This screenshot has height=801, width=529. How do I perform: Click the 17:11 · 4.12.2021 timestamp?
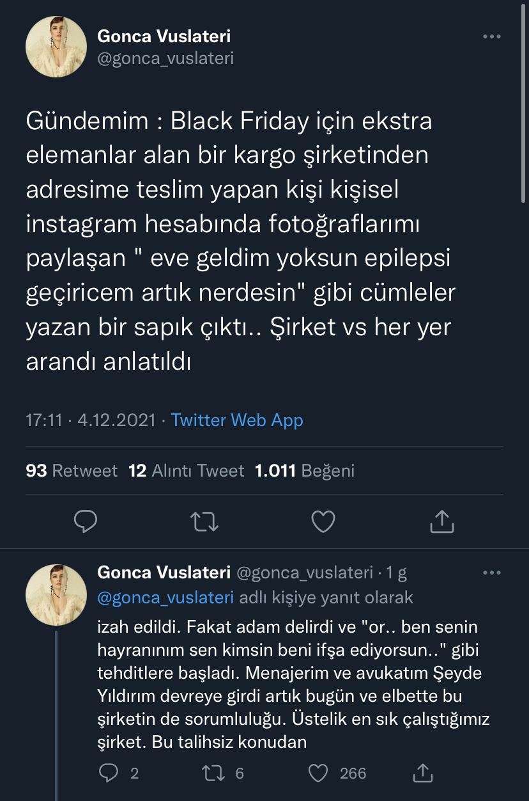(x=91, y=420)
